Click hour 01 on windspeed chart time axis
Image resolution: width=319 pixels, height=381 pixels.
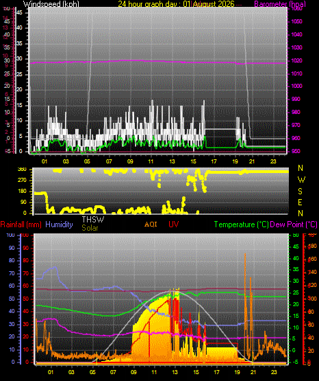tap(44, 161)
